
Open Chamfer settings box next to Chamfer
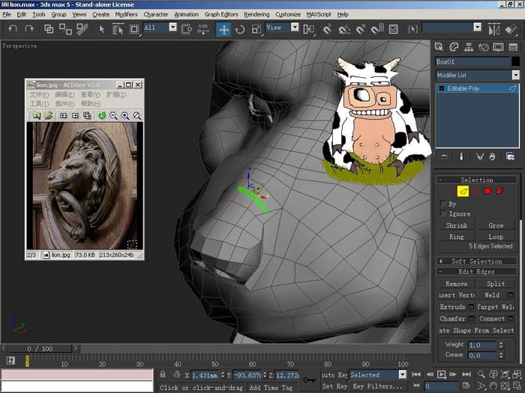[x=471, y=318]
